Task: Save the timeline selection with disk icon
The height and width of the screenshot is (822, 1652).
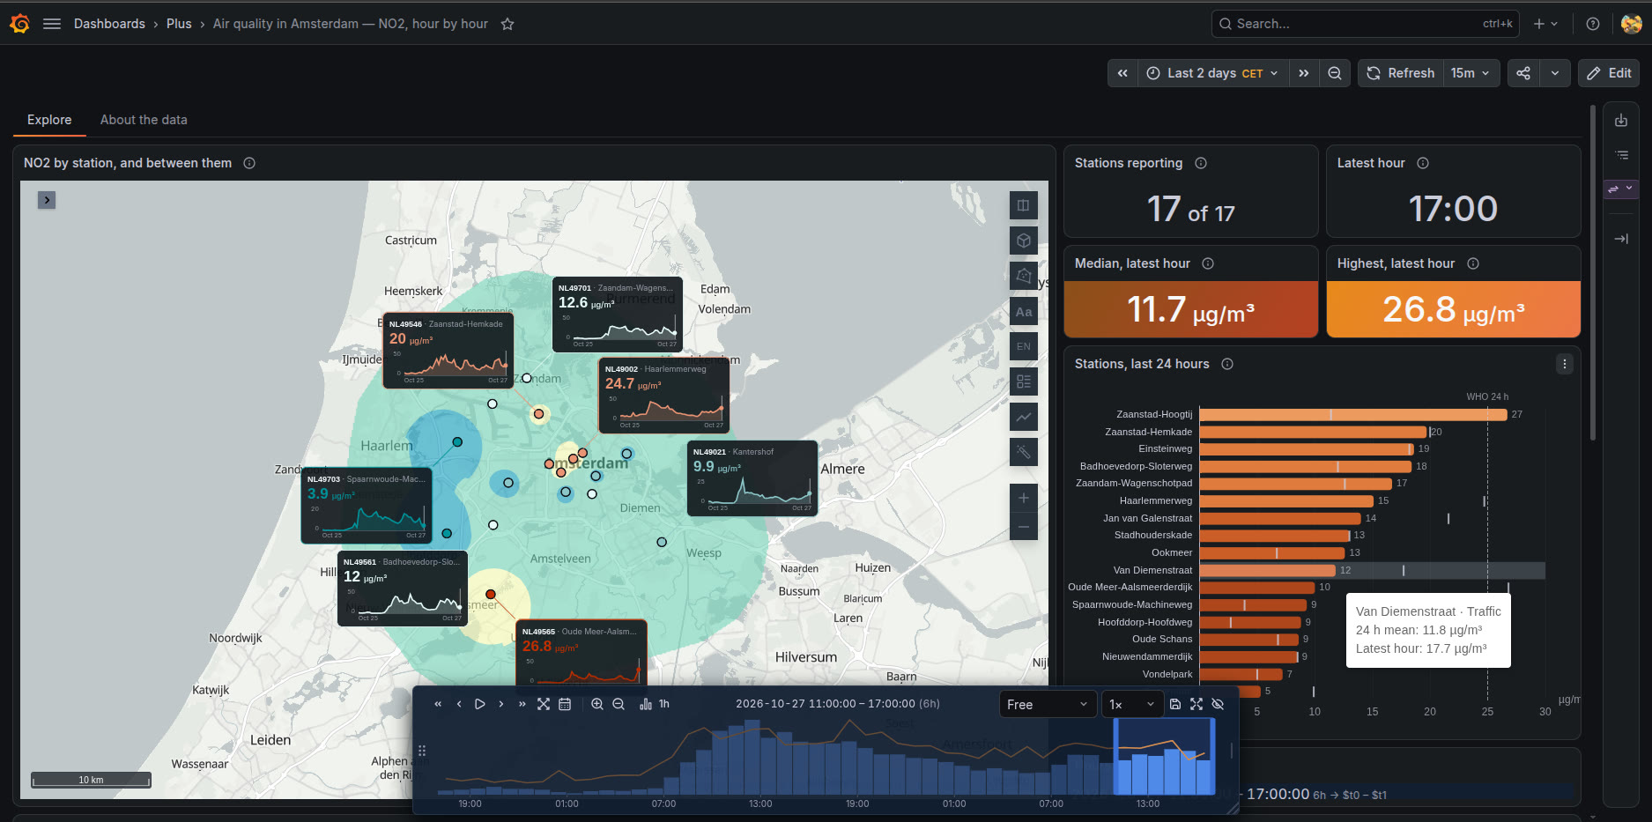Action: [1174, 704]
